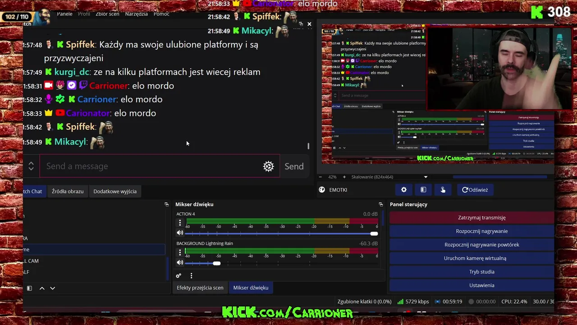Click Uruchom kamerę wirtualną
This screenshot has height=325, width=577.
click(x=472, y=258)
